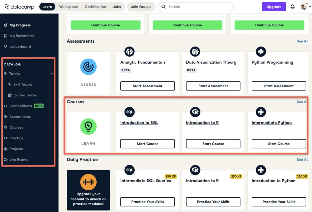Click the Python icon on Intermediate Python

click(x=261, y=112)
